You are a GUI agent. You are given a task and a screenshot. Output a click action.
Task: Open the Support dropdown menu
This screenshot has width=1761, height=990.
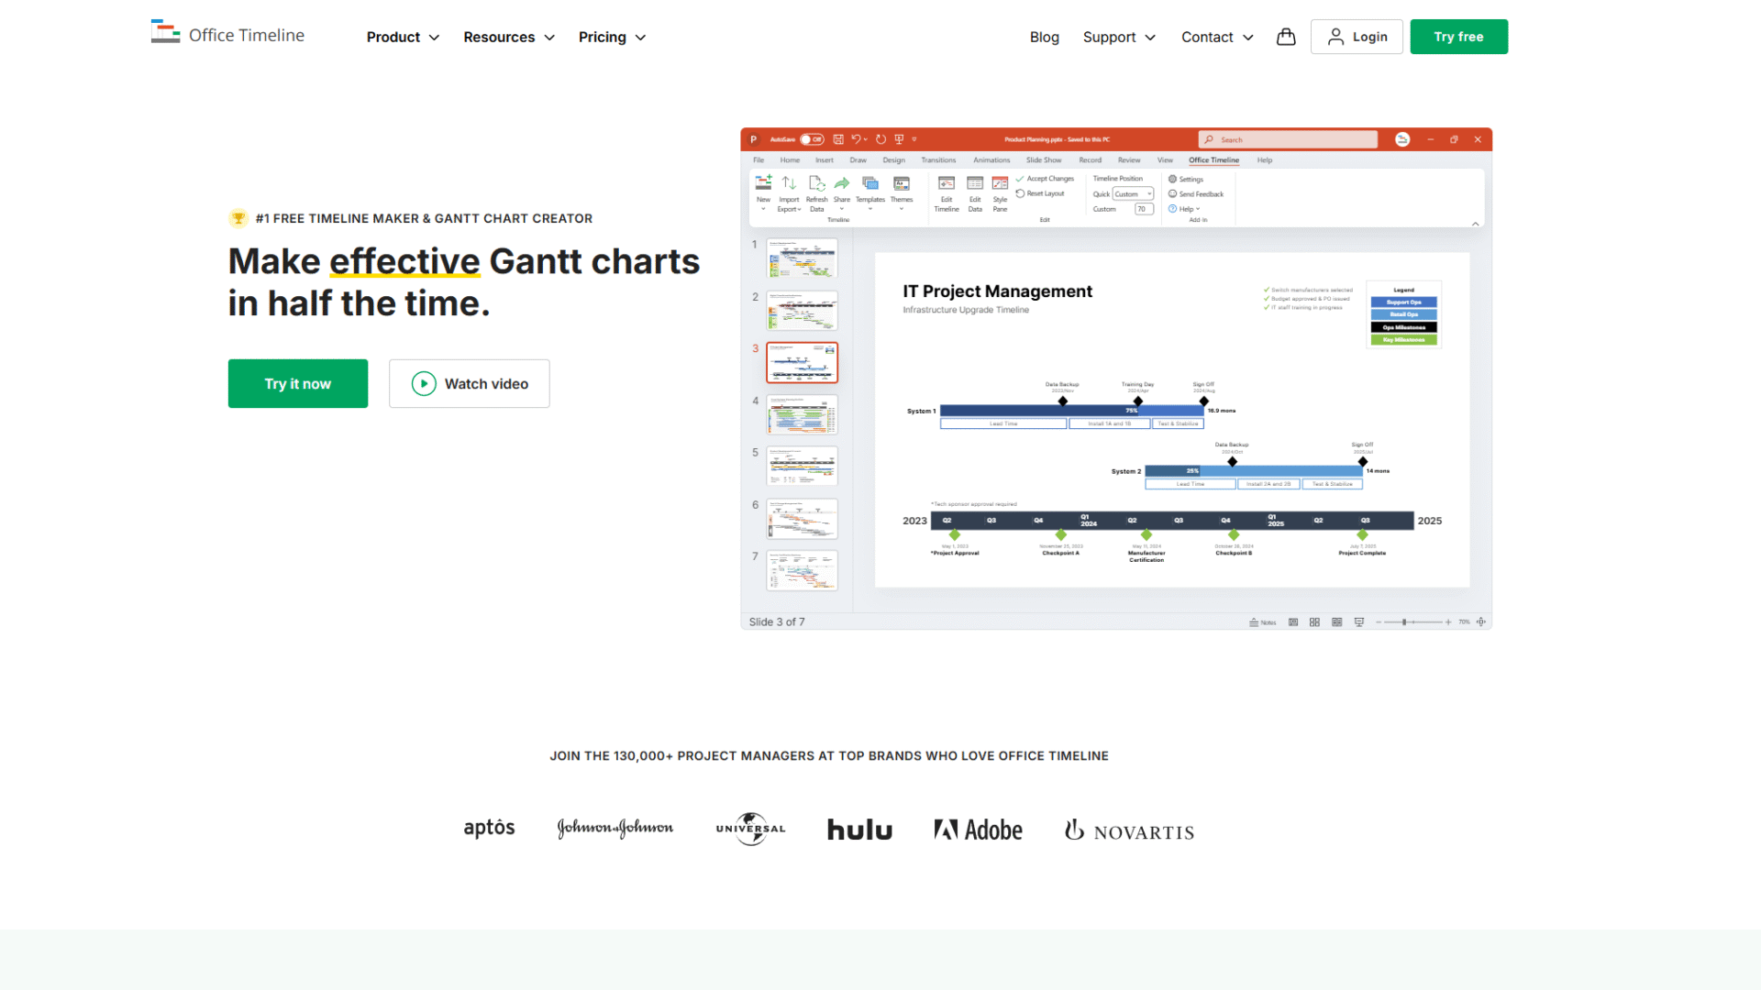(x=1119, y=37)
